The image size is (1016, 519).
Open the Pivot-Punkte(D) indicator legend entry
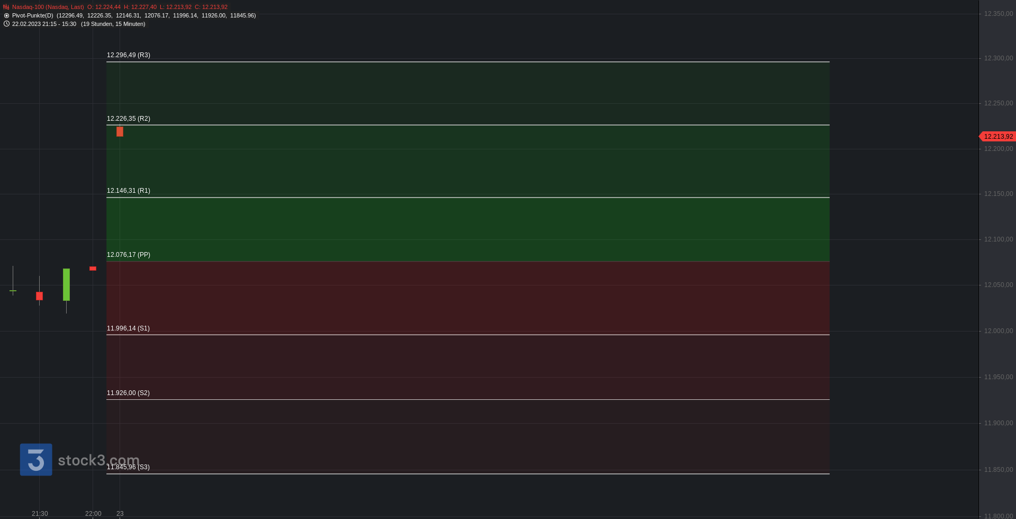click(33, 15)
